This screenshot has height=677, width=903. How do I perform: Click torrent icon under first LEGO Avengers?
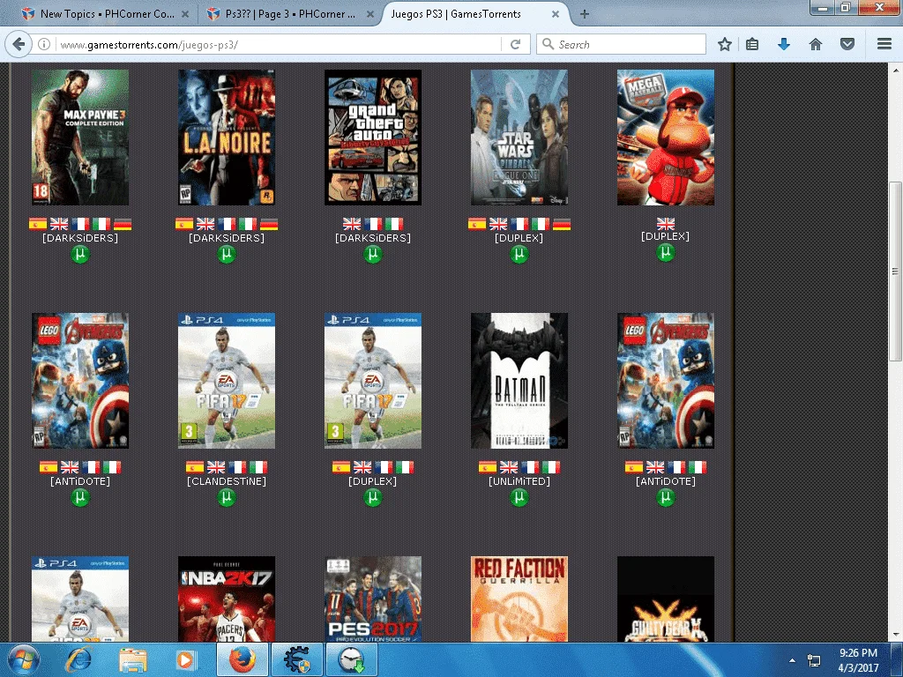point(80,497)
